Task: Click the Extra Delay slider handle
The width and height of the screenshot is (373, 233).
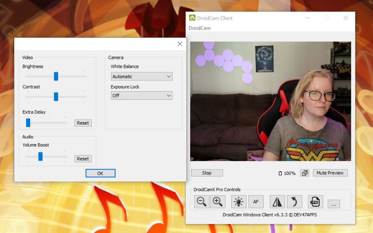Action: pyautogui.click(x=28, y=123)
